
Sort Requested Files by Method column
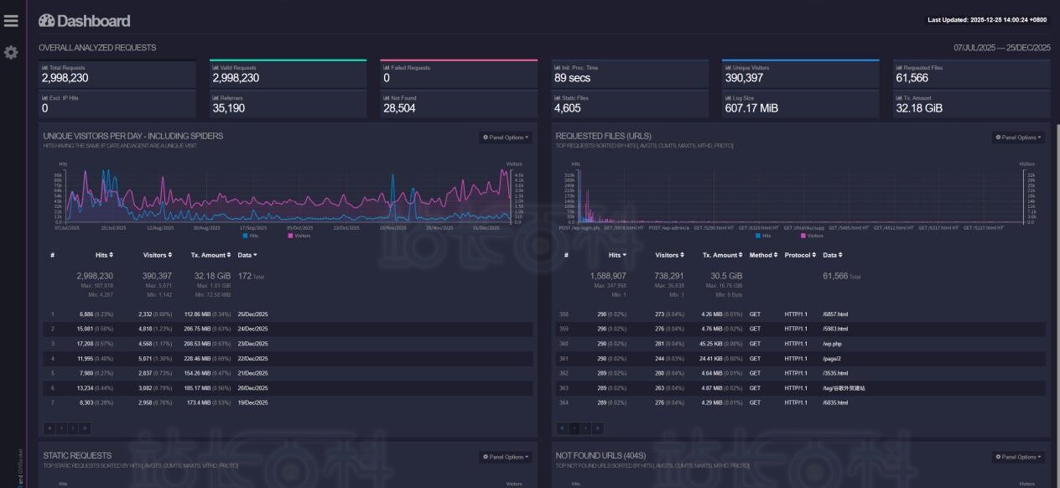tap(763, 255)
